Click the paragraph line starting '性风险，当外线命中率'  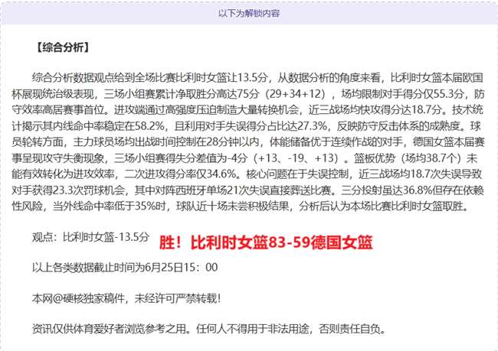click(241, 206)
